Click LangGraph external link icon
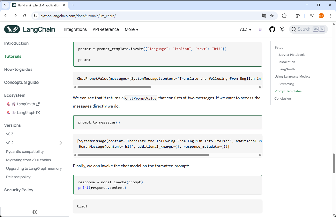This screenshot has width=336, height=217. [x=38, y=113]
